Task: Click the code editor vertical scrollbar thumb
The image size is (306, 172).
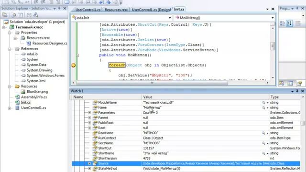Action: [x=273, y=46]
